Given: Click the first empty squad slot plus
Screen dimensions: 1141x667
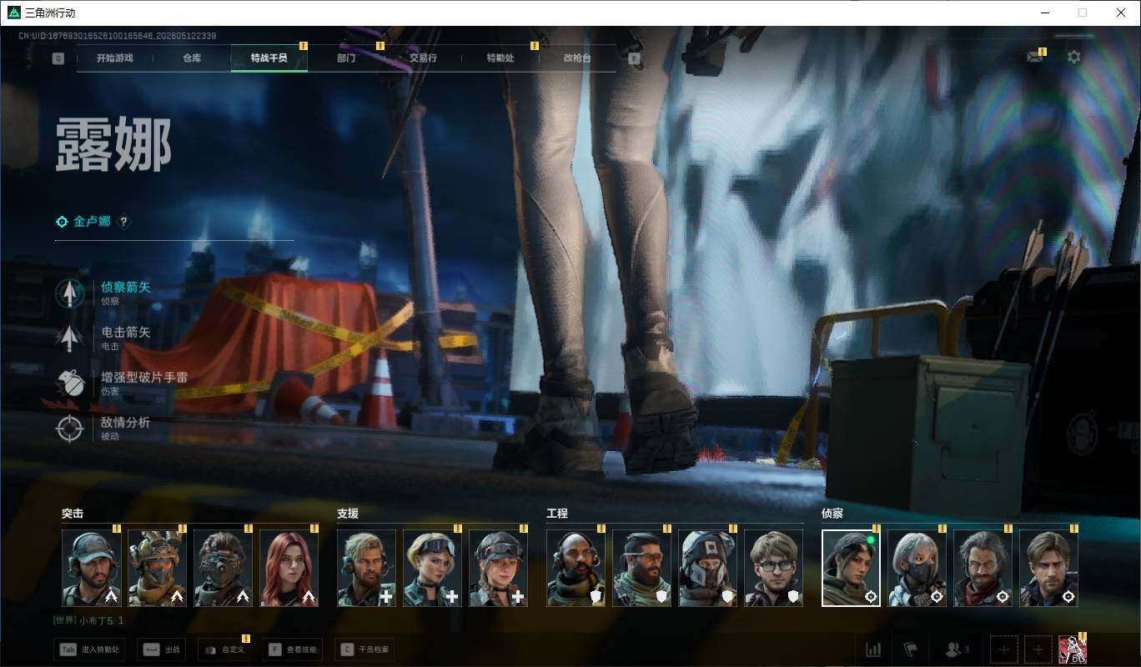Looking at the screenshot, I should (1004, 649).
